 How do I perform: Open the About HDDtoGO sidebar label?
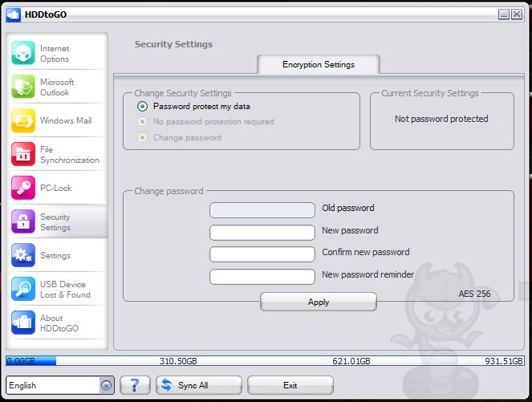click(x=59, y=323)
